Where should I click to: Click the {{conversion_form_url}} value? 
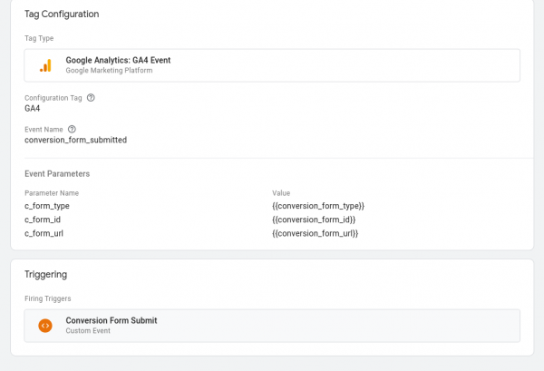pos(315,234)
